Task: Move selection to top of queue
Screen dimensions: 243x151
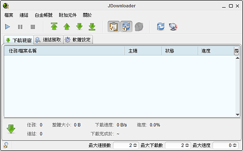Action: click(54, 26)
